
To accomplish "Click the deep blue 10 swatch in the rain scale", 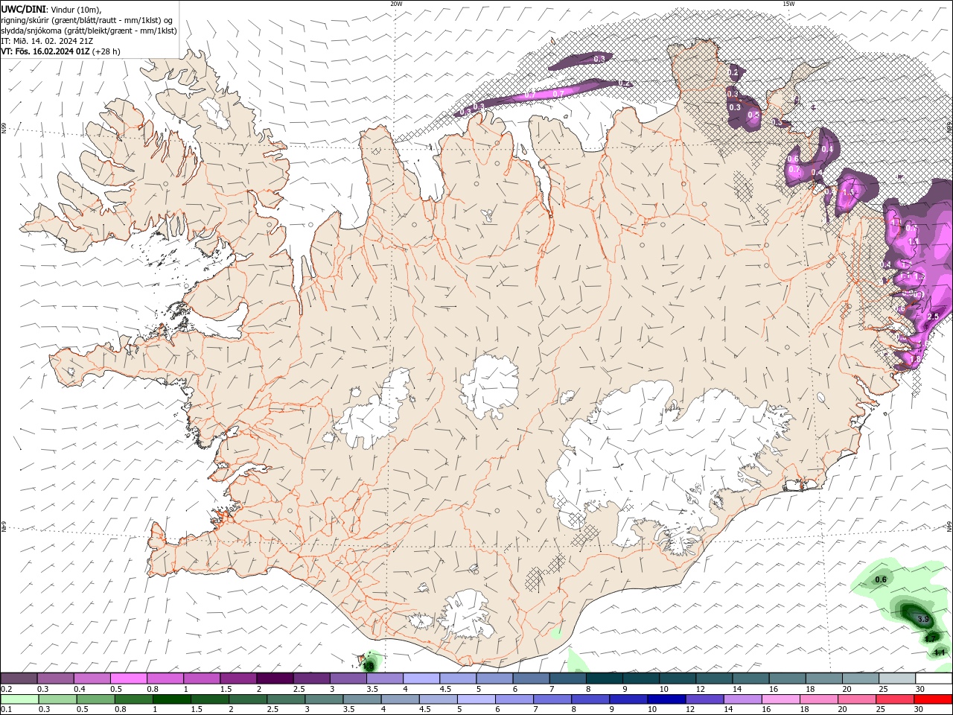I will tap(666, 699).
